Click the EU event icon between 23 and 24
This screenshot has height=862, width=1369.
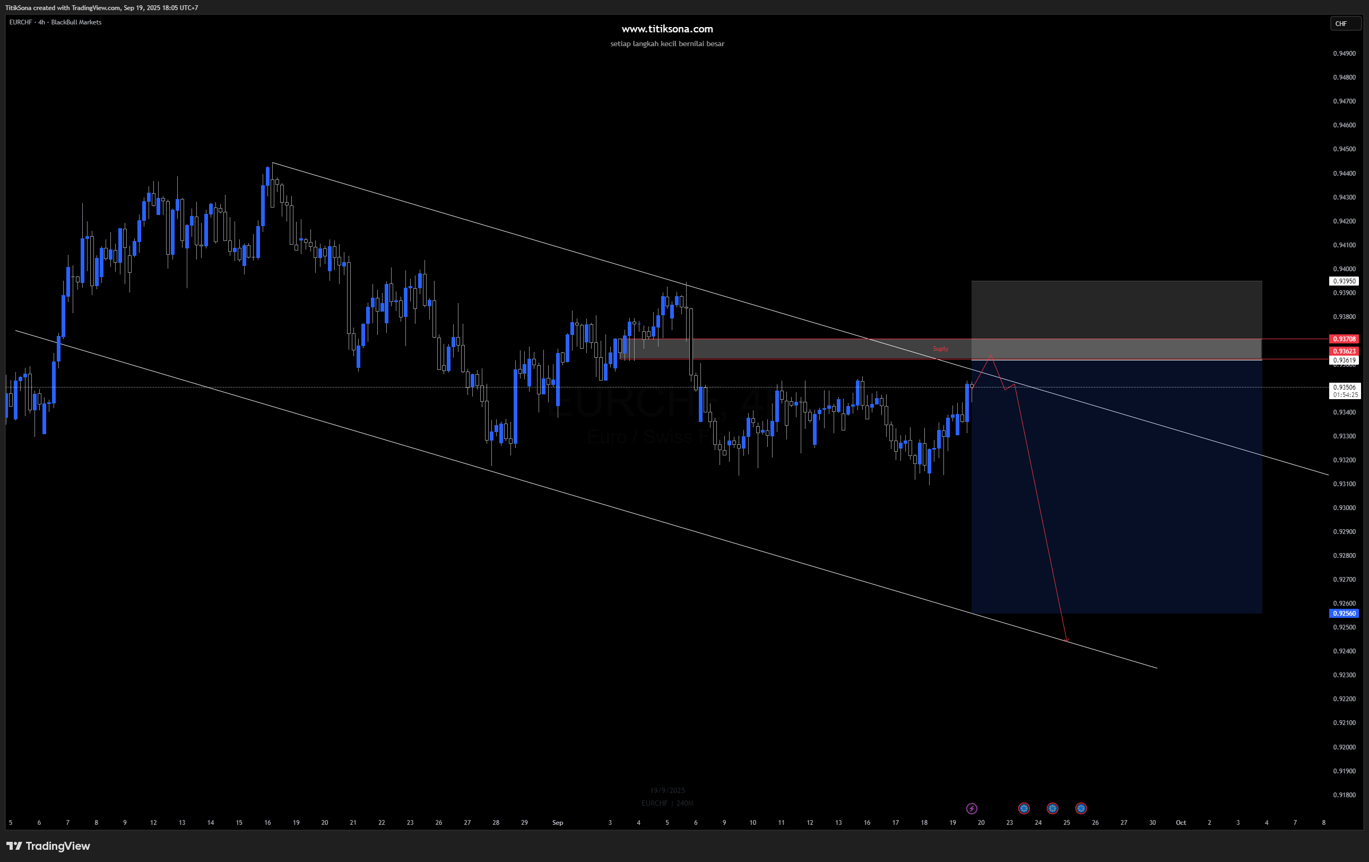tap(1024, 808)
